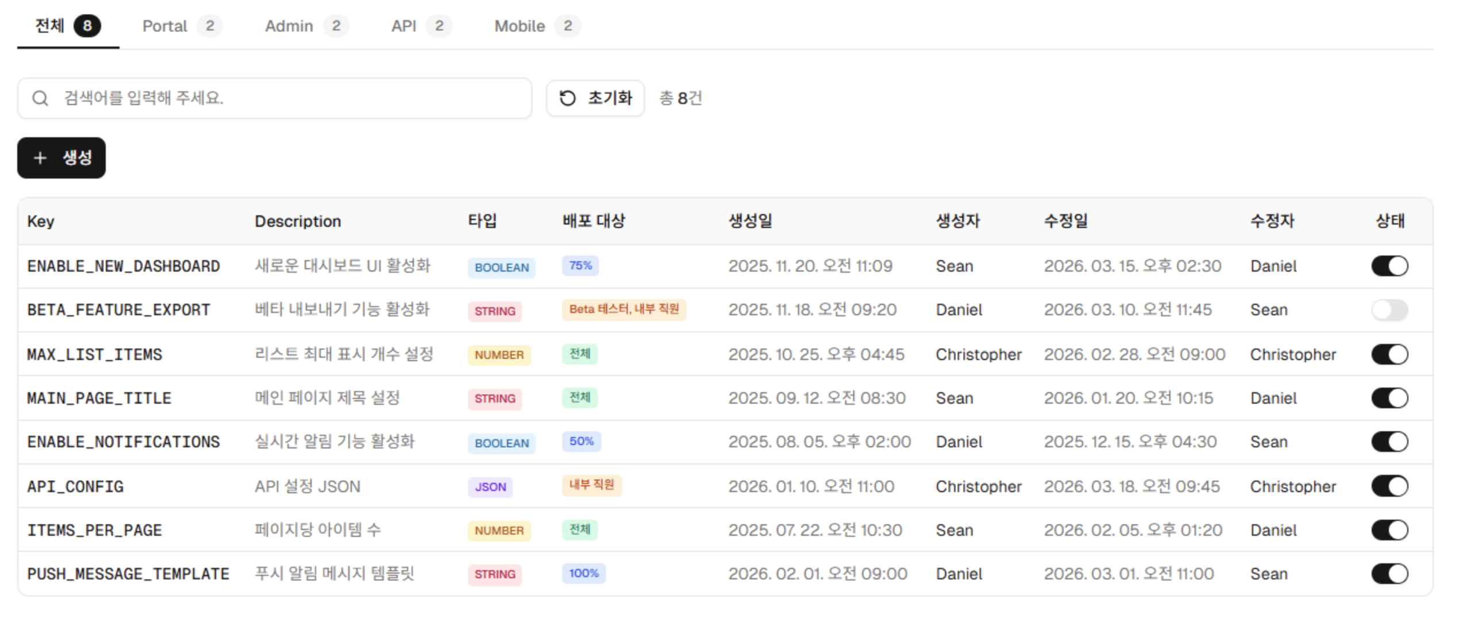Click the 푸시 알림 메시지 템플릿 description
The width and height of the screenshot is (1459, 619).
335,574
